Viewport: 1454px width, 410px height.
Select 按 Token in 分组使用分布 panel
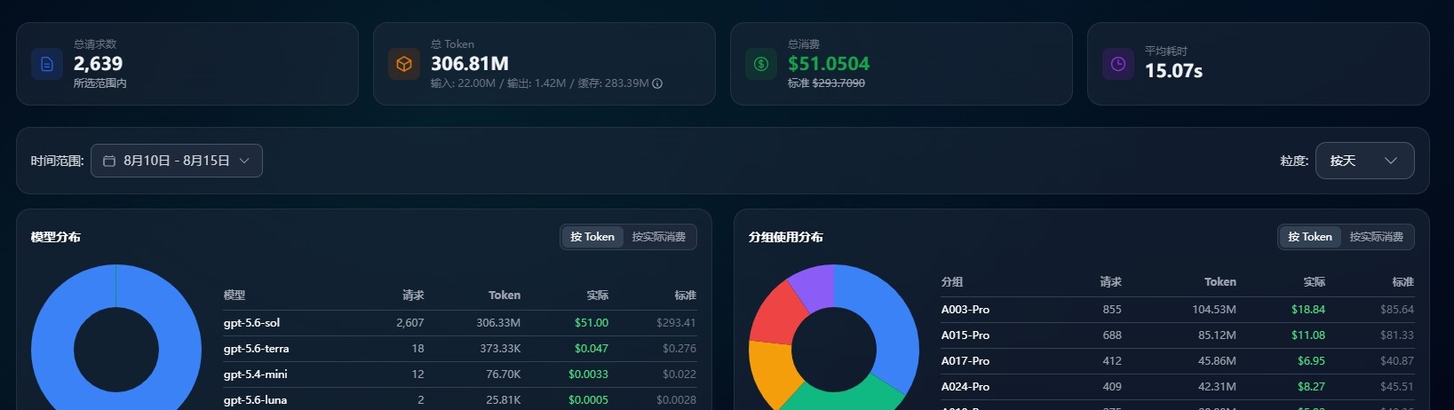[1310, 237]
